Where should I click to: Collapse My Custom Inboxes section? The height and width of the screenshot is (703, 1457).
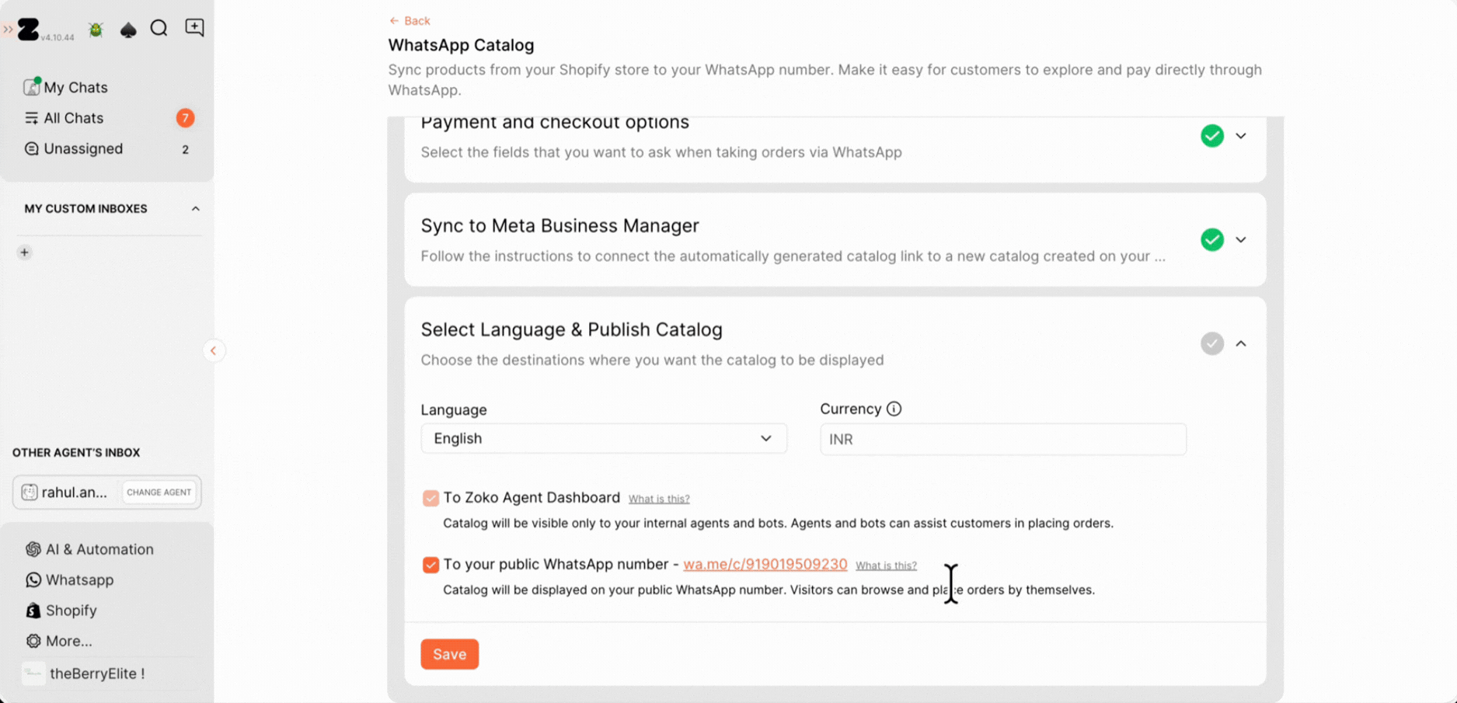click(x=196, y=209)
